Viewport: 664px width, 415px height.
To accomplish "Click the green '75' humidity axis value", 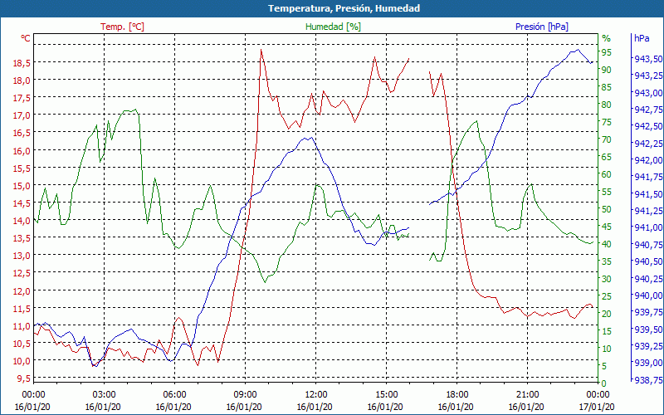I will tap(607, 122).
